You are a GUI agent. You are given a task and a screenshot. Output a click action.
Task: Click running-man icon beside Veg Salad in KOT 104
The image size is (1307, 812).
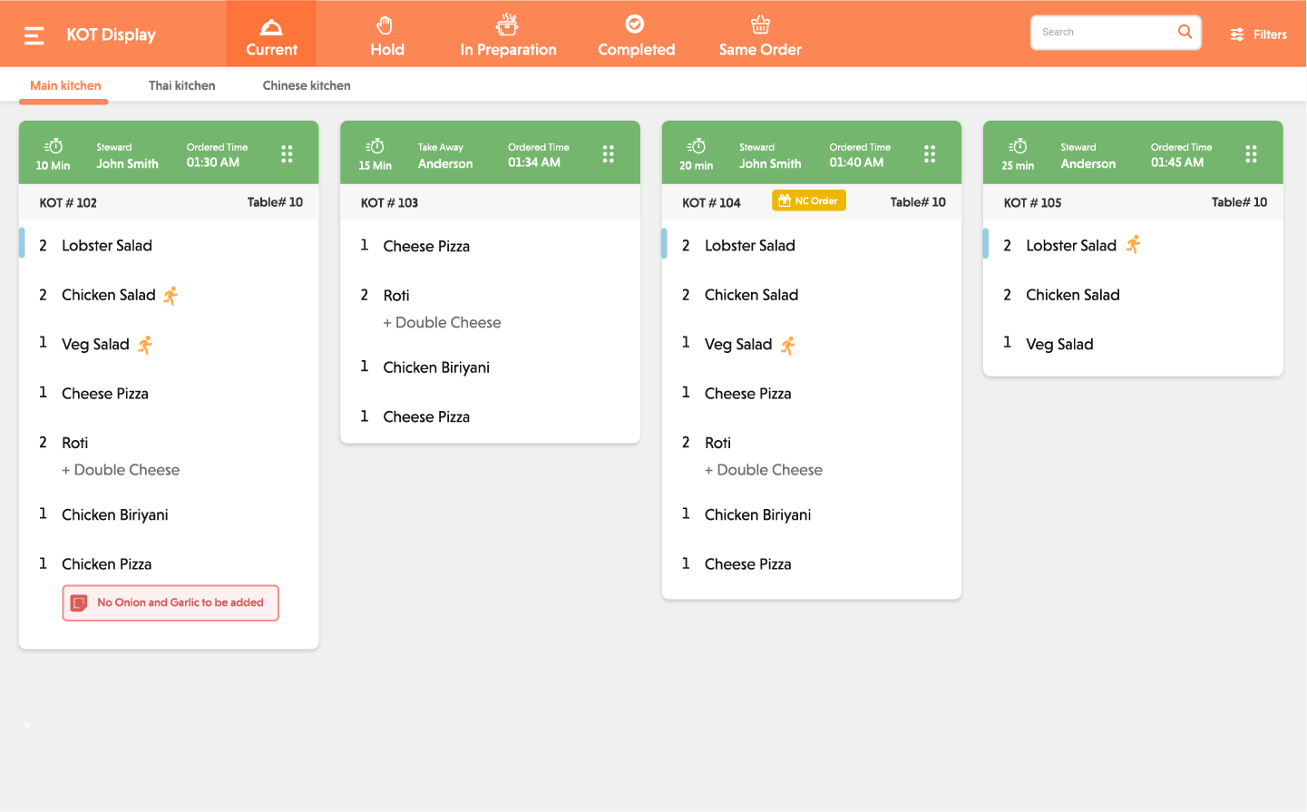[x=787, y=345]
